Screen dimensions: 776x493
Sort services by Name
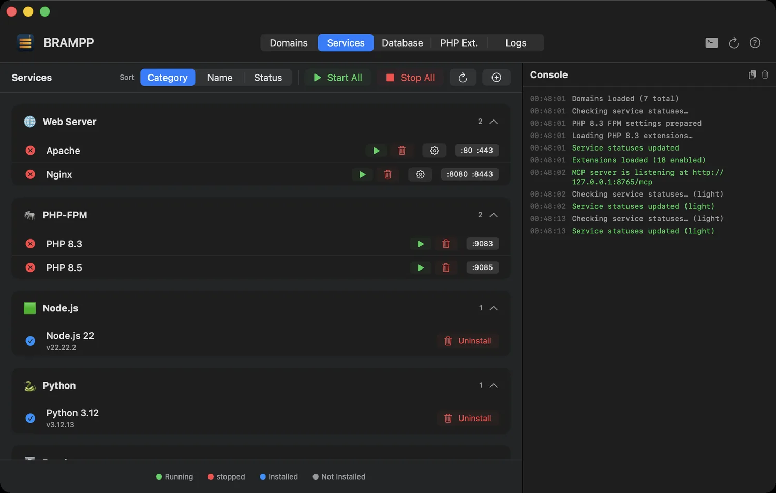[x=220, y=78]
